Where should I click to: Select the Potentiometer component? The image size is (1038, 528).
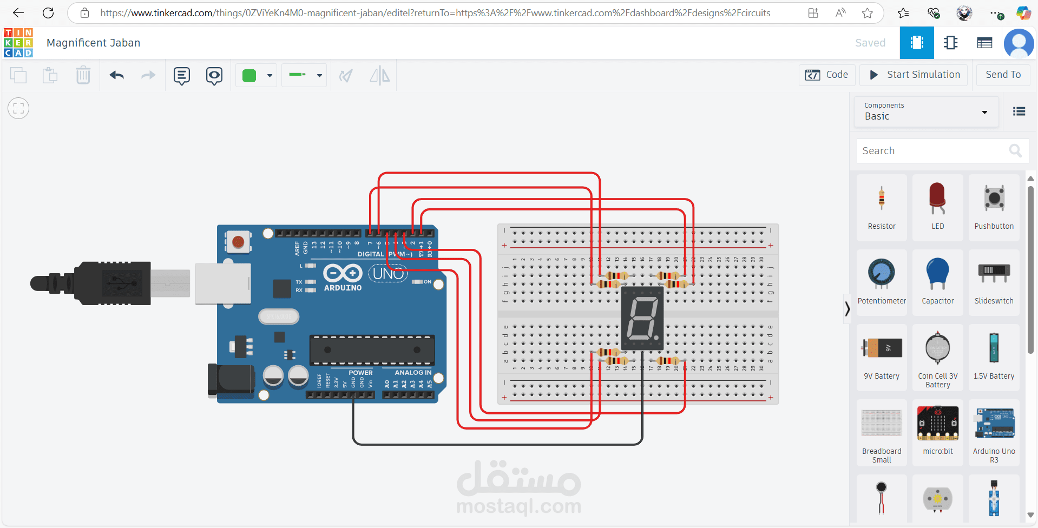click(x=882, y=282)
